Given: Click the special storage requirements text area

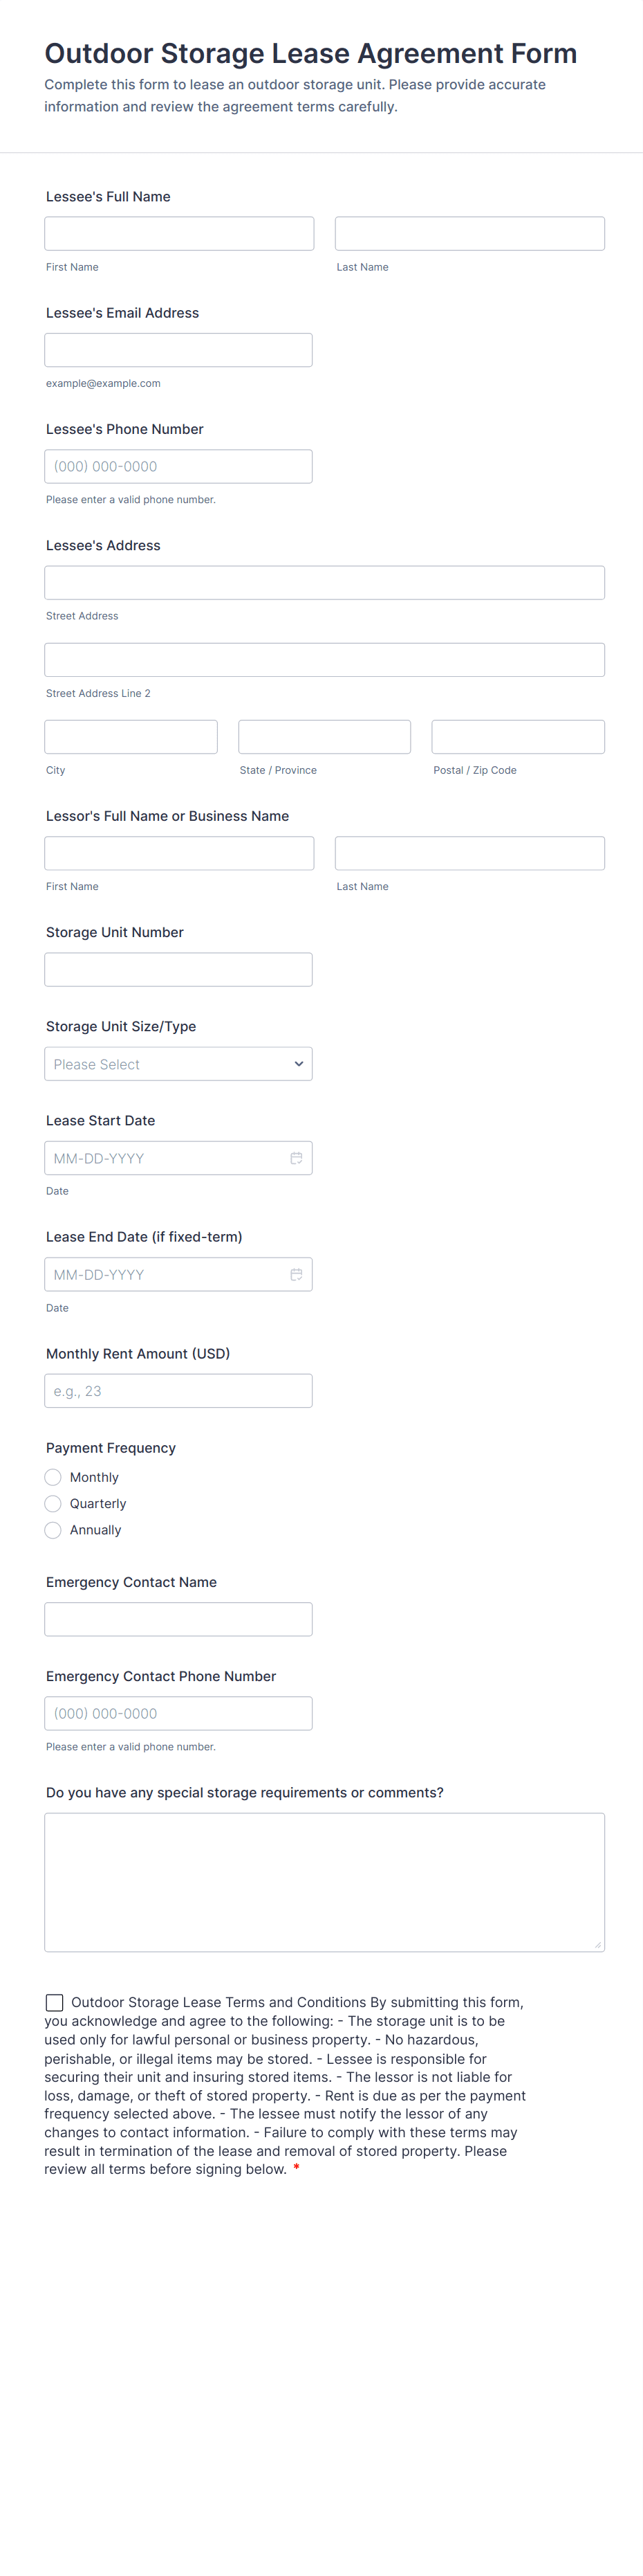Looking at the screenshot, I should (324, 1881).
